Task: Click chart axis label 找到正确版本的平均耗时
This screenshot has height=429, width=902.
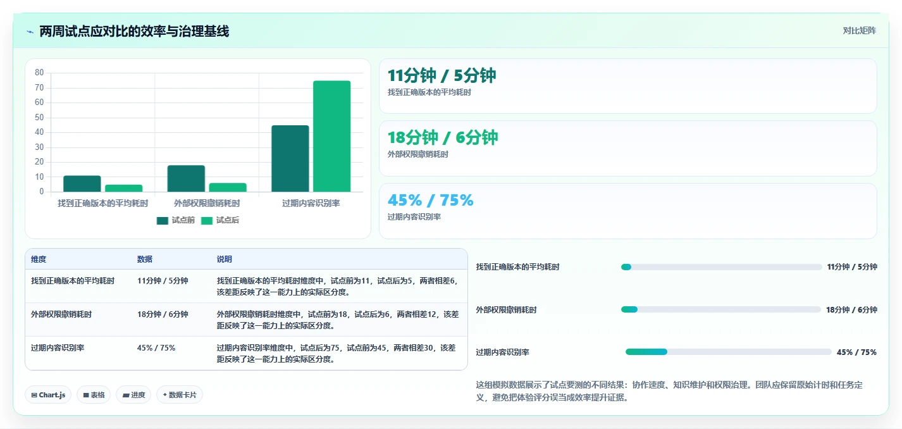Action: (x=103, y=203)
